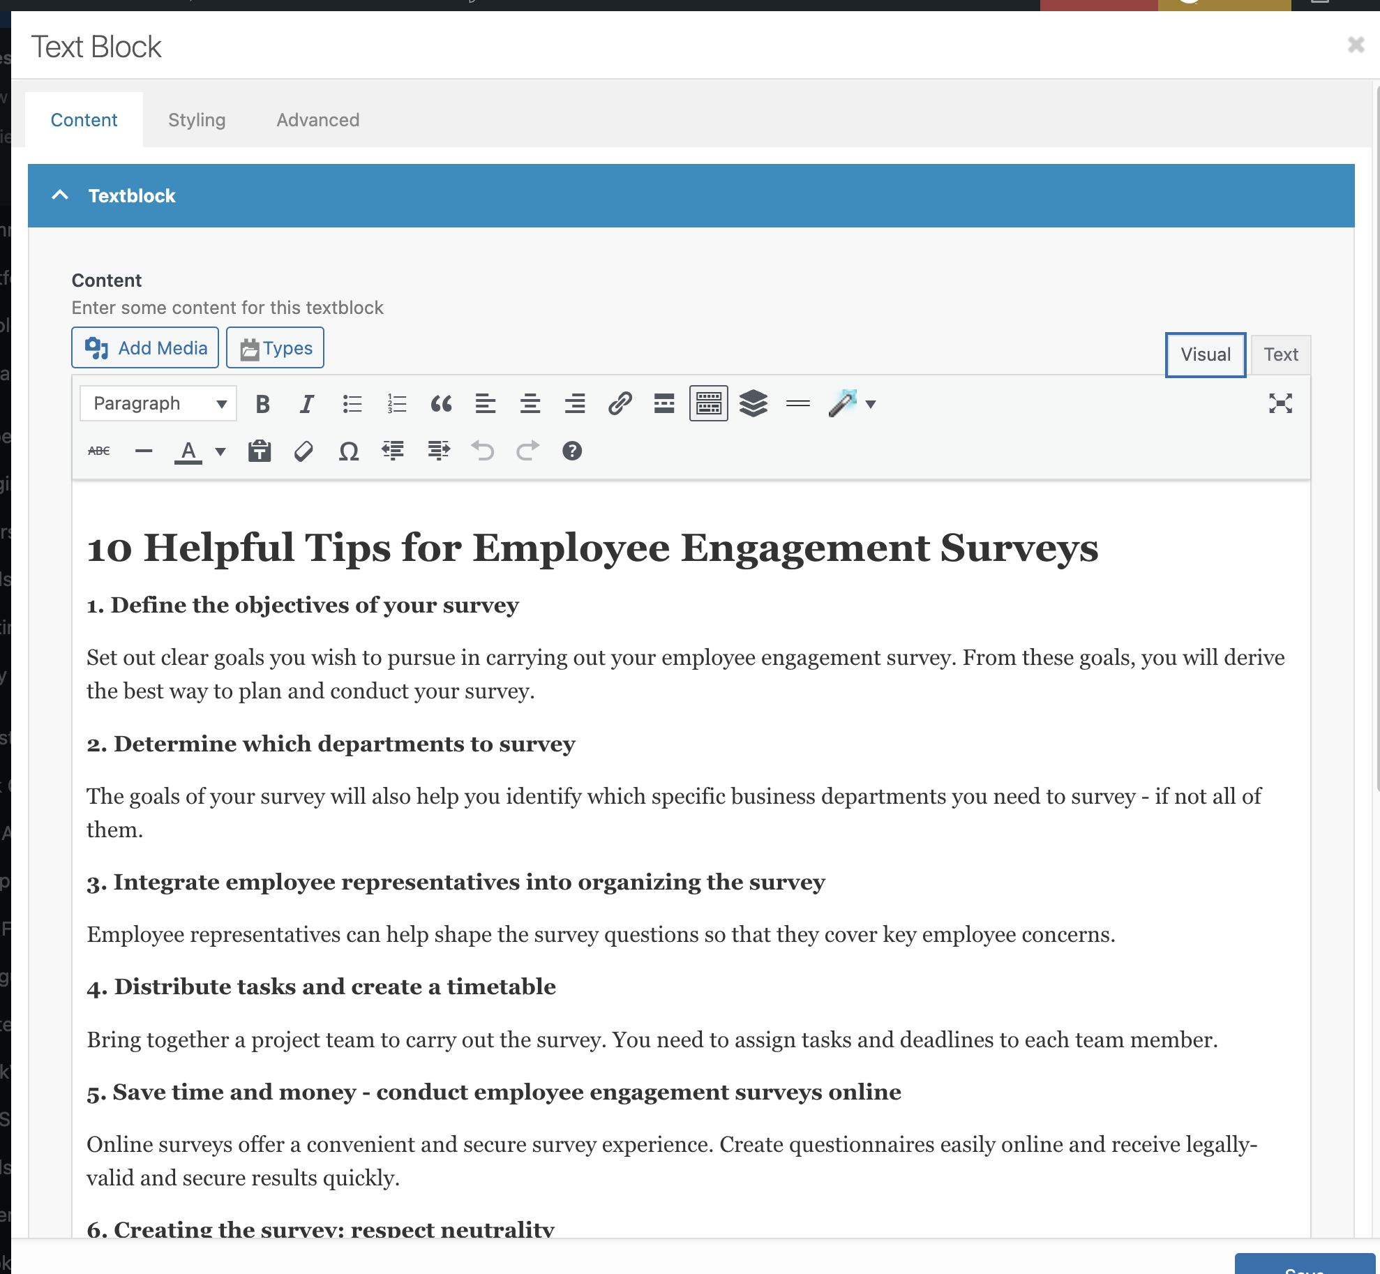This screenshot has width=1380, height=1274.
Task: Apply blockquote formatting
Action: click(x=441, y=404)
